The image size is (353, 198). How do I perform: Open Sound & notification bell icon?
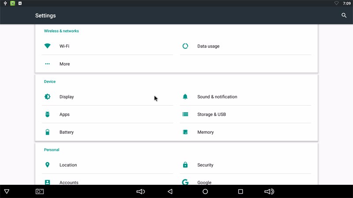point(185,97)
